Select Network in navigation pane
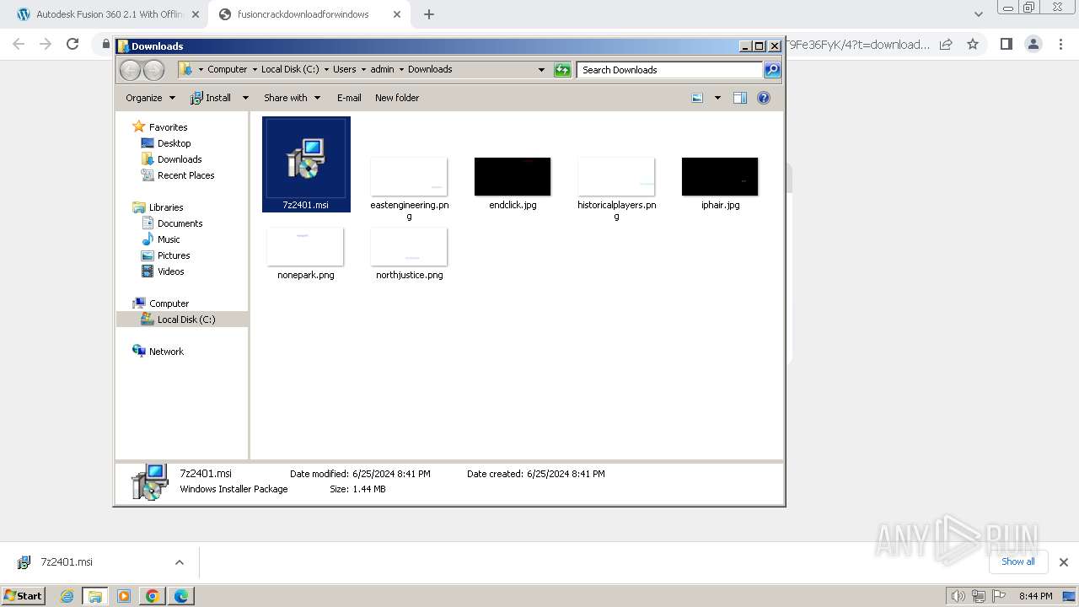This screenshot has width=1079, height=607. [x=166, y=352]
